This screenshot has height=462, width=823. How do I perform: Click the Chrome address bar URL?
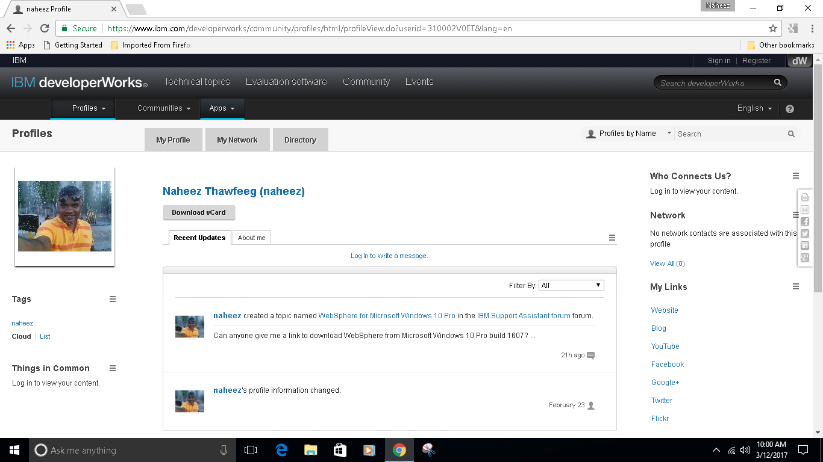point(310,28)
